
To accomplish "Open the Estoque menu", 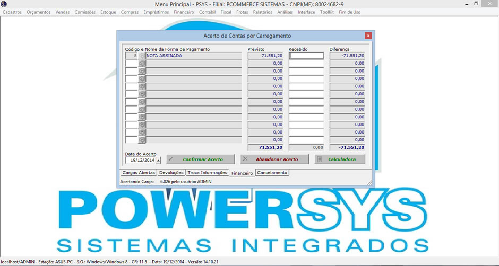I will [x=108, y=12].
